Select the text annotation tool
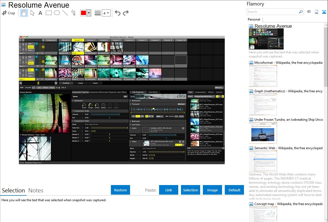Viewport: 328px width, 222px height. point(40,13)
